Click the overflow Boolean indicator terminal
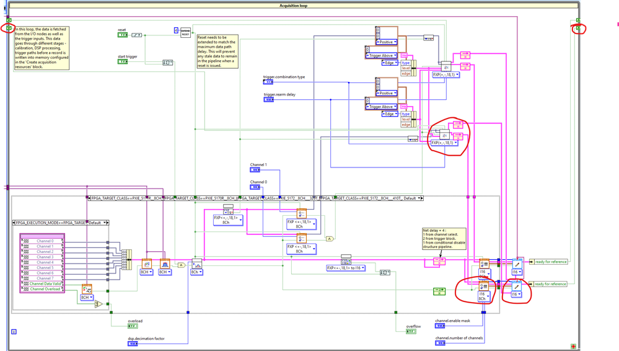 (411, 331)
